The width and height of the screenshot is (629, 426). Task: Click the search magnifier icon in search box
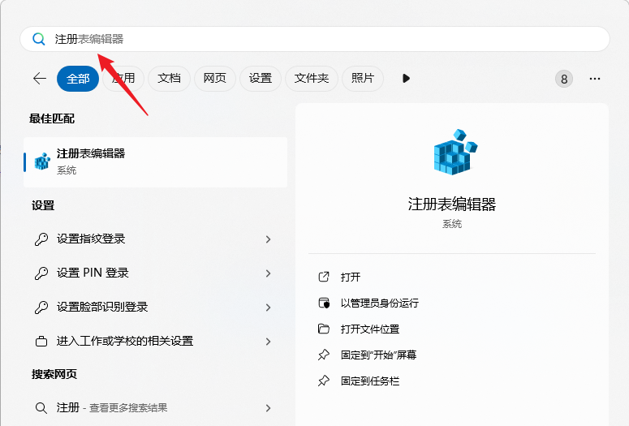click(38, 39)
